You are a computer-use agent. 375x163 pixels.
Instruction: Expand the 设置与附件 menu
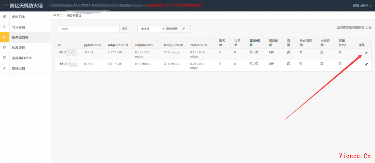pos(362,6)
